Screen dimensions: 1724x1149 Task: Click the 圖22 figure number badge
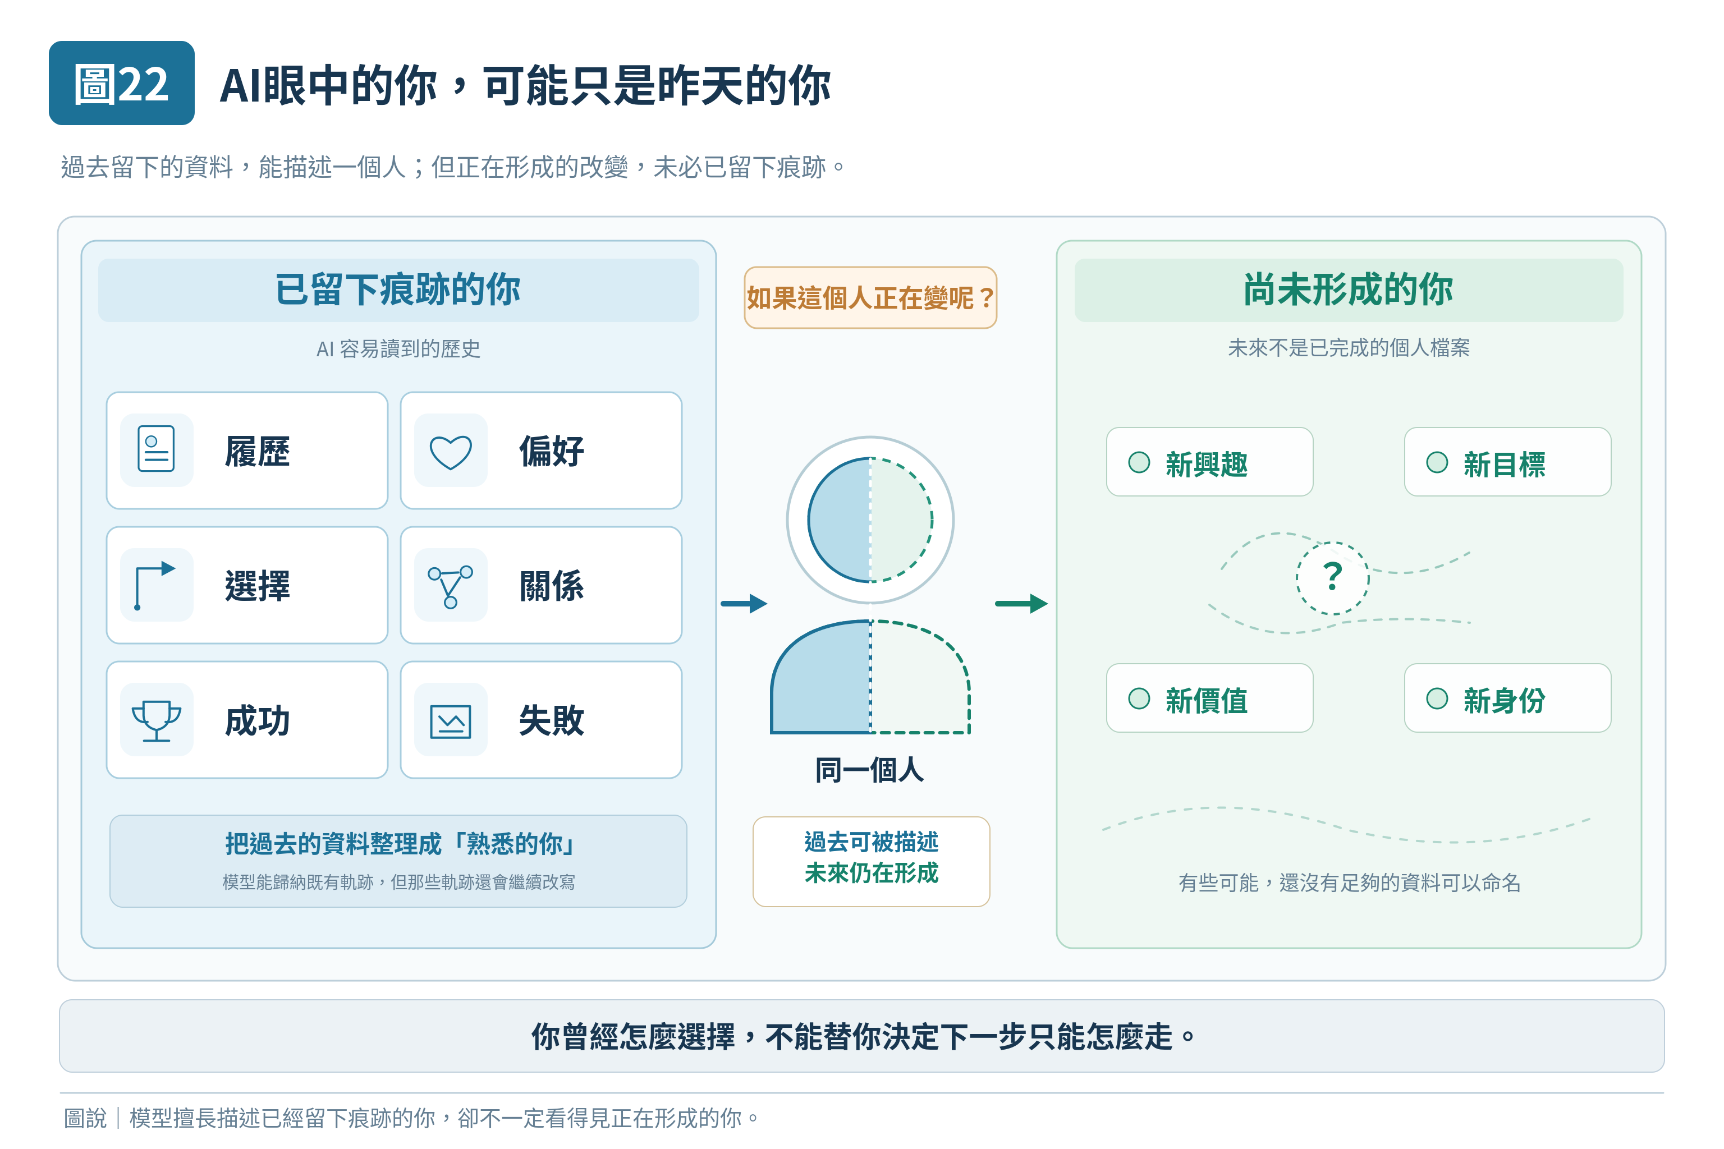click(x=122, y=83)
